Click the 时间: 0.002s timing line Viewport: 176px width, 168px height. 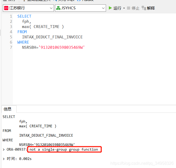tap(19, 159)
